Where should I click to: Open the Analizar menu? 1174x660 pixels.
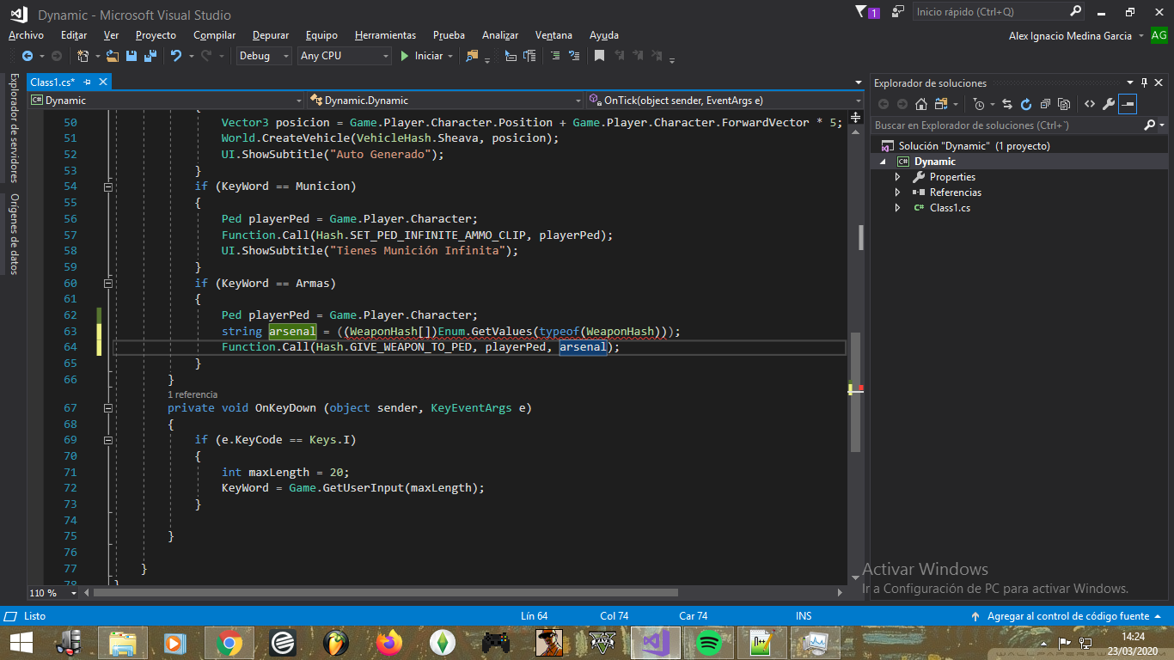pos(500,35)
